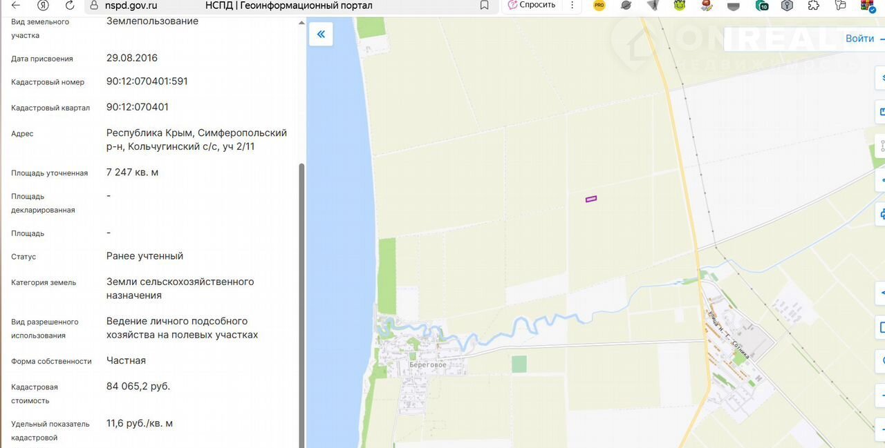Reload the page with the refresh icon
This screenshot has height=448, width=885.
pos(69,6)
